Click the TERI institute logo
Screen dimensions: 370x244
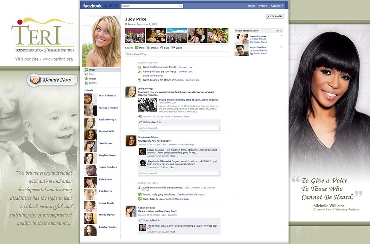pyautogui.click(x=43, y=35)
